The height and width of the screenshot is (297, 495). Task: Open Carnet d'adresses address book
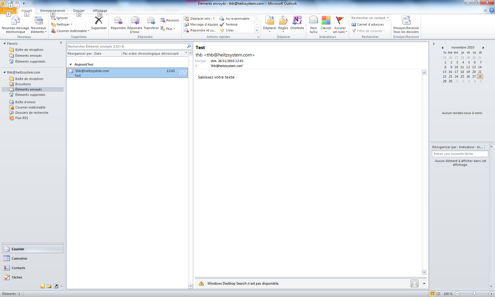click(368, 24)
